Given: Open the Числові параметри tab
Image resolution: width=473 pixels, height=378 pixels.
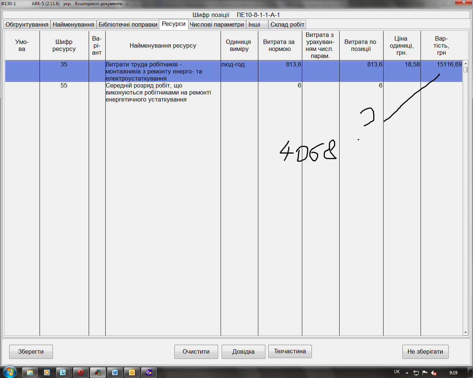Looking at the screenshot, I should pos(217,24).
